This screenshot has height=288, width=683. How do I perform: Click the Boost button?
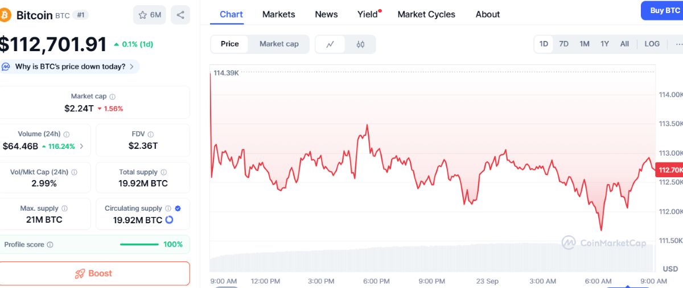[94, 273]
